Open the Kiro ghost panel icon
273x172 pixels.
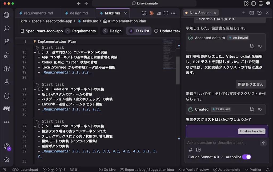[7, 96]
